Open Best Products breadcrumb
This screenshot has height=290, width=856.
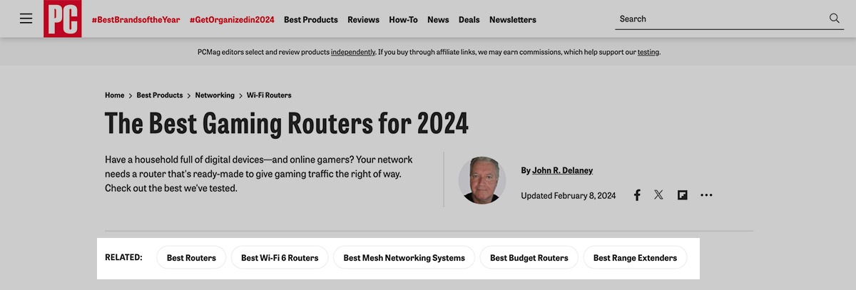coord(160,95)
